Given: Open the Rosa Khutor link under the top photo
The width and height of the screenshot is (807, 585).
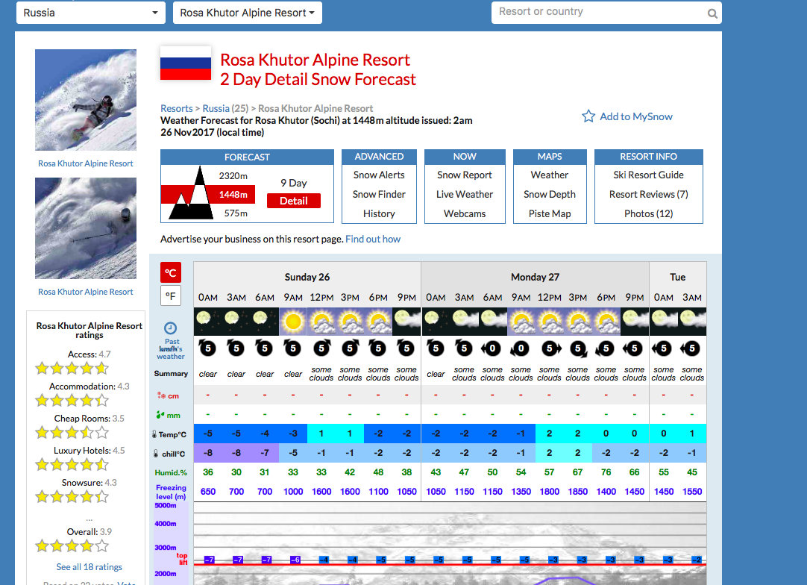Looking at the screenshot, I should (86, 163).
